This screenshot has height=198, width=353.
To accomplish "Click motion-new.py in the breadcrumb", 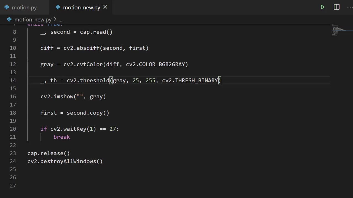I will point(33,20).
